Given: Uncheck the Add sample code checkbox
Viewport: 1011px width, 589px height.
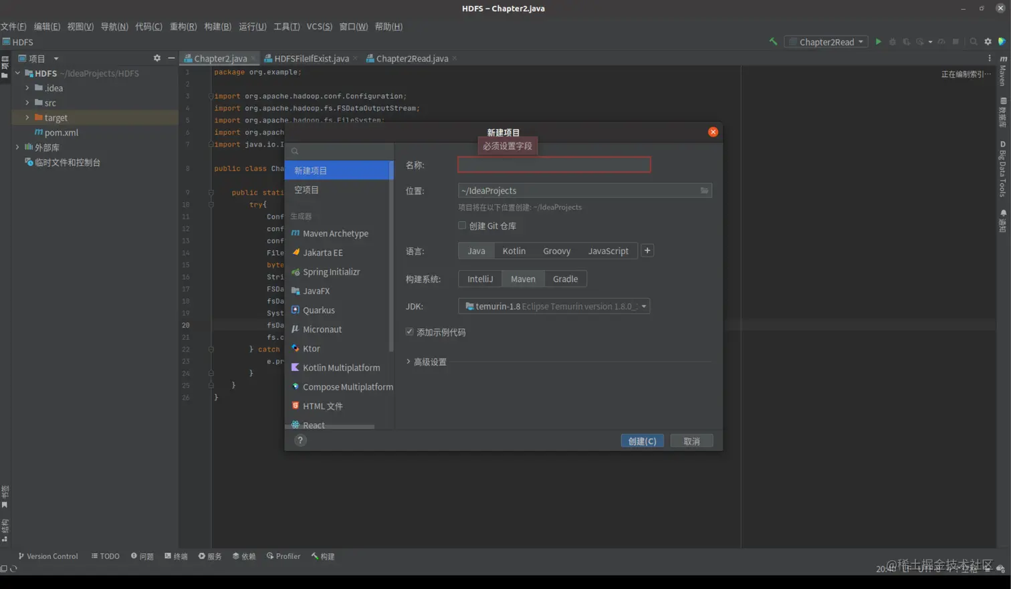Looking at the screenshot, I should coord(409,332).
